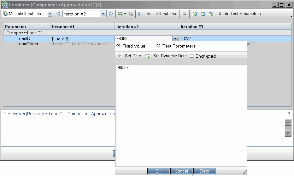
Task: Click the Select Iterations icon
Action: click(141, 14)
